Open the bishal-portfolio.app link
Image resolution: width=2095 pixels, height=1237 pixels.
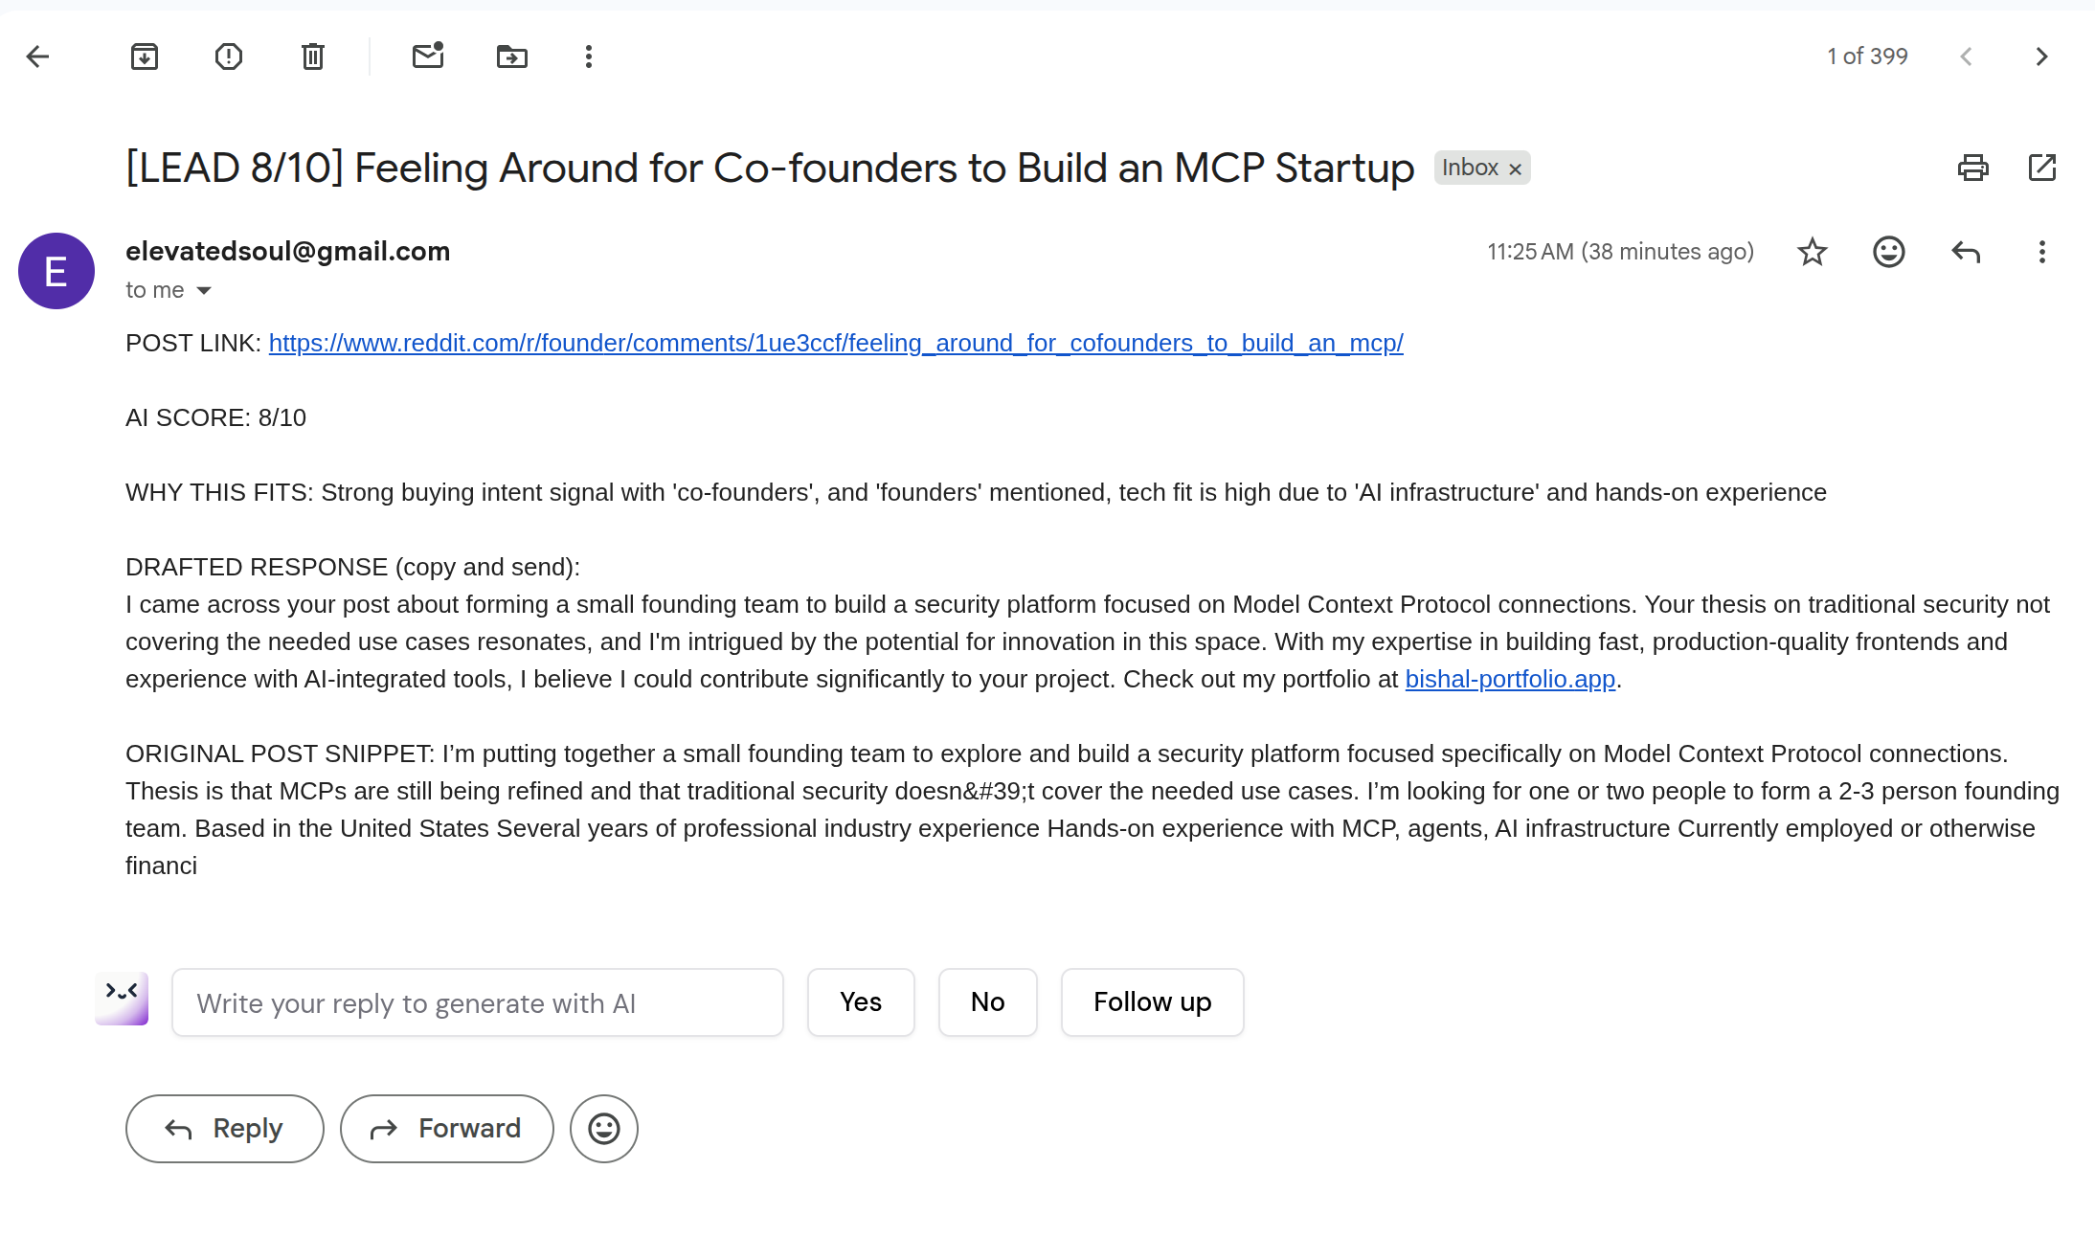(1510, 679)
